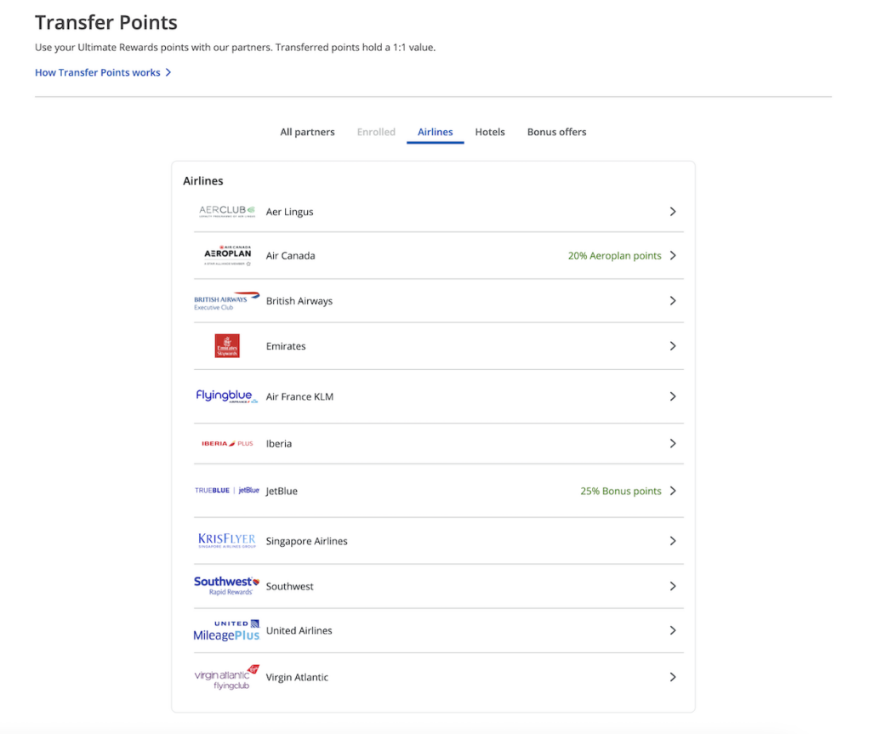The image size is (871, 734).
Task: Expand the Air France KLM row chevron
Action: pos(673,396)
